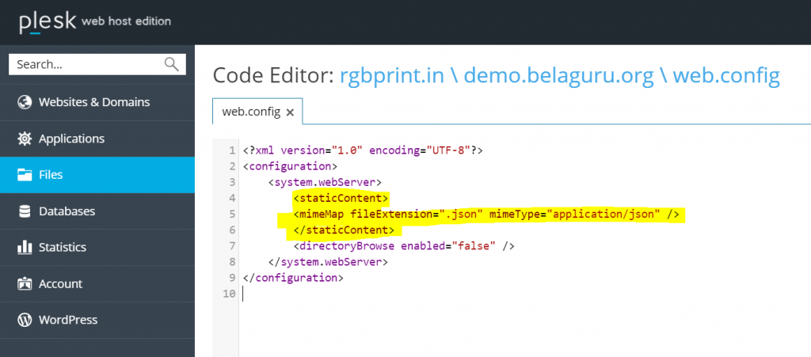Click the xml version declaration line
Screen dimensions: 811x357
tap(363, 151)
